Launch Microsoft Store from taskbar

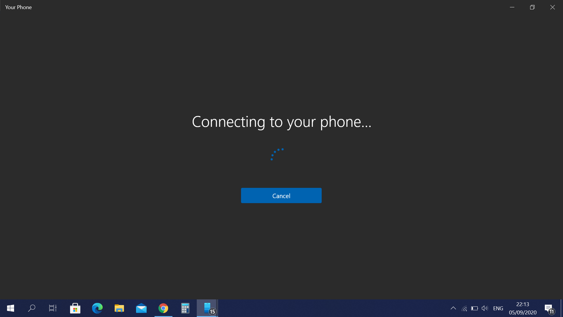(75, 308)
